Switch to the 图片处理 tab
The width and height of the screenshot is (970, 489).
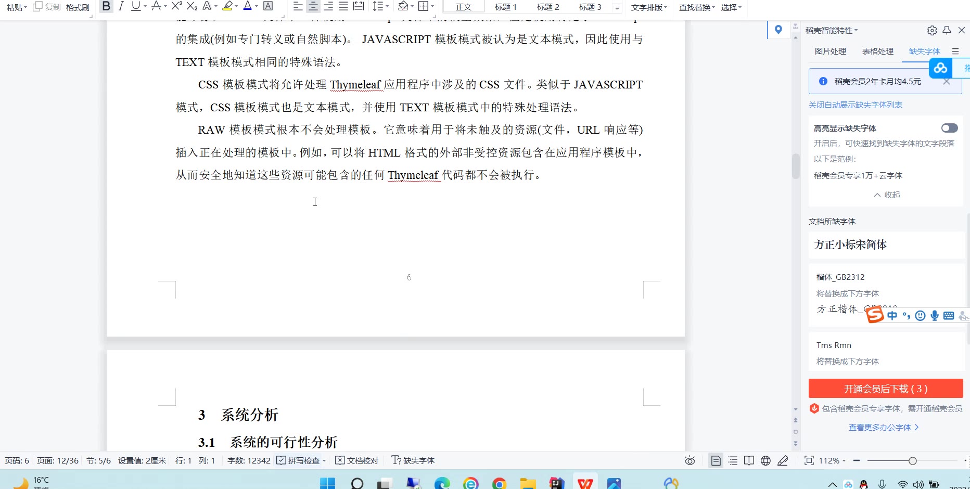click(x=831, y=51)
